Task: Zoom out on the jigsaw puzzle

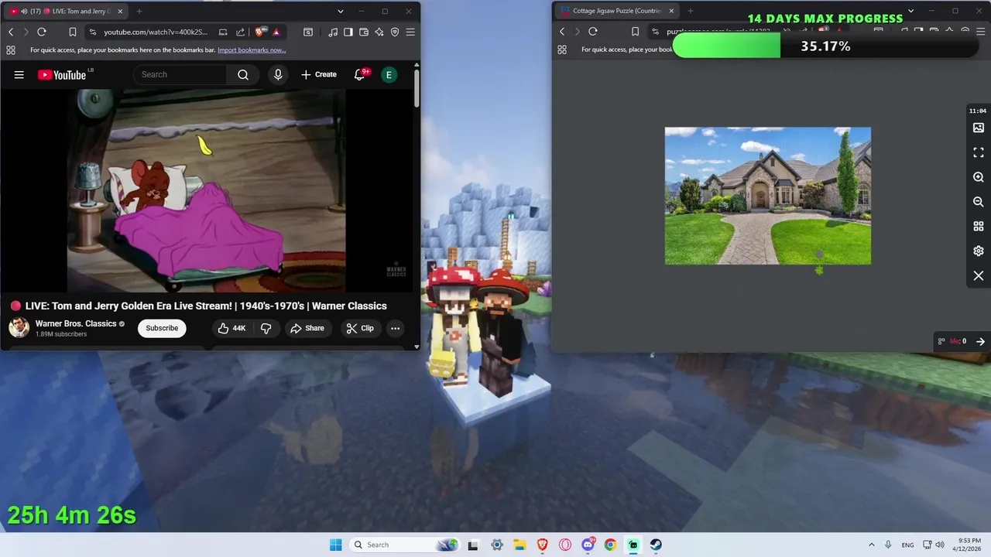Action: [979, 202]
